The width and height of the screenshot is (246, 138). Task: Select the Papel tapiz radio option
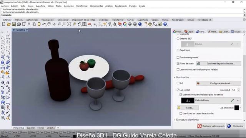[x=178, y=50]
